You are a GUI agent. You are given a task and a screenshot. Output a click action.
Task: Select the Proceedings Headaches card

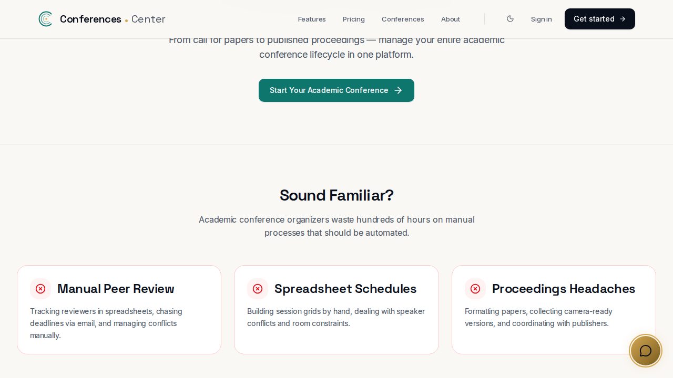point(554,310)
